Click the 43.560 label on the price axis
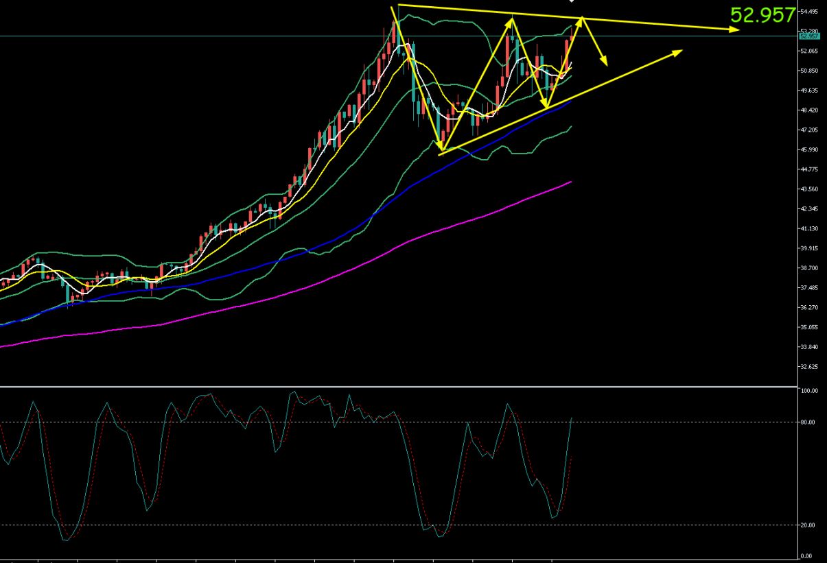Screen dimensions: 827x563 tap(808, 189)
